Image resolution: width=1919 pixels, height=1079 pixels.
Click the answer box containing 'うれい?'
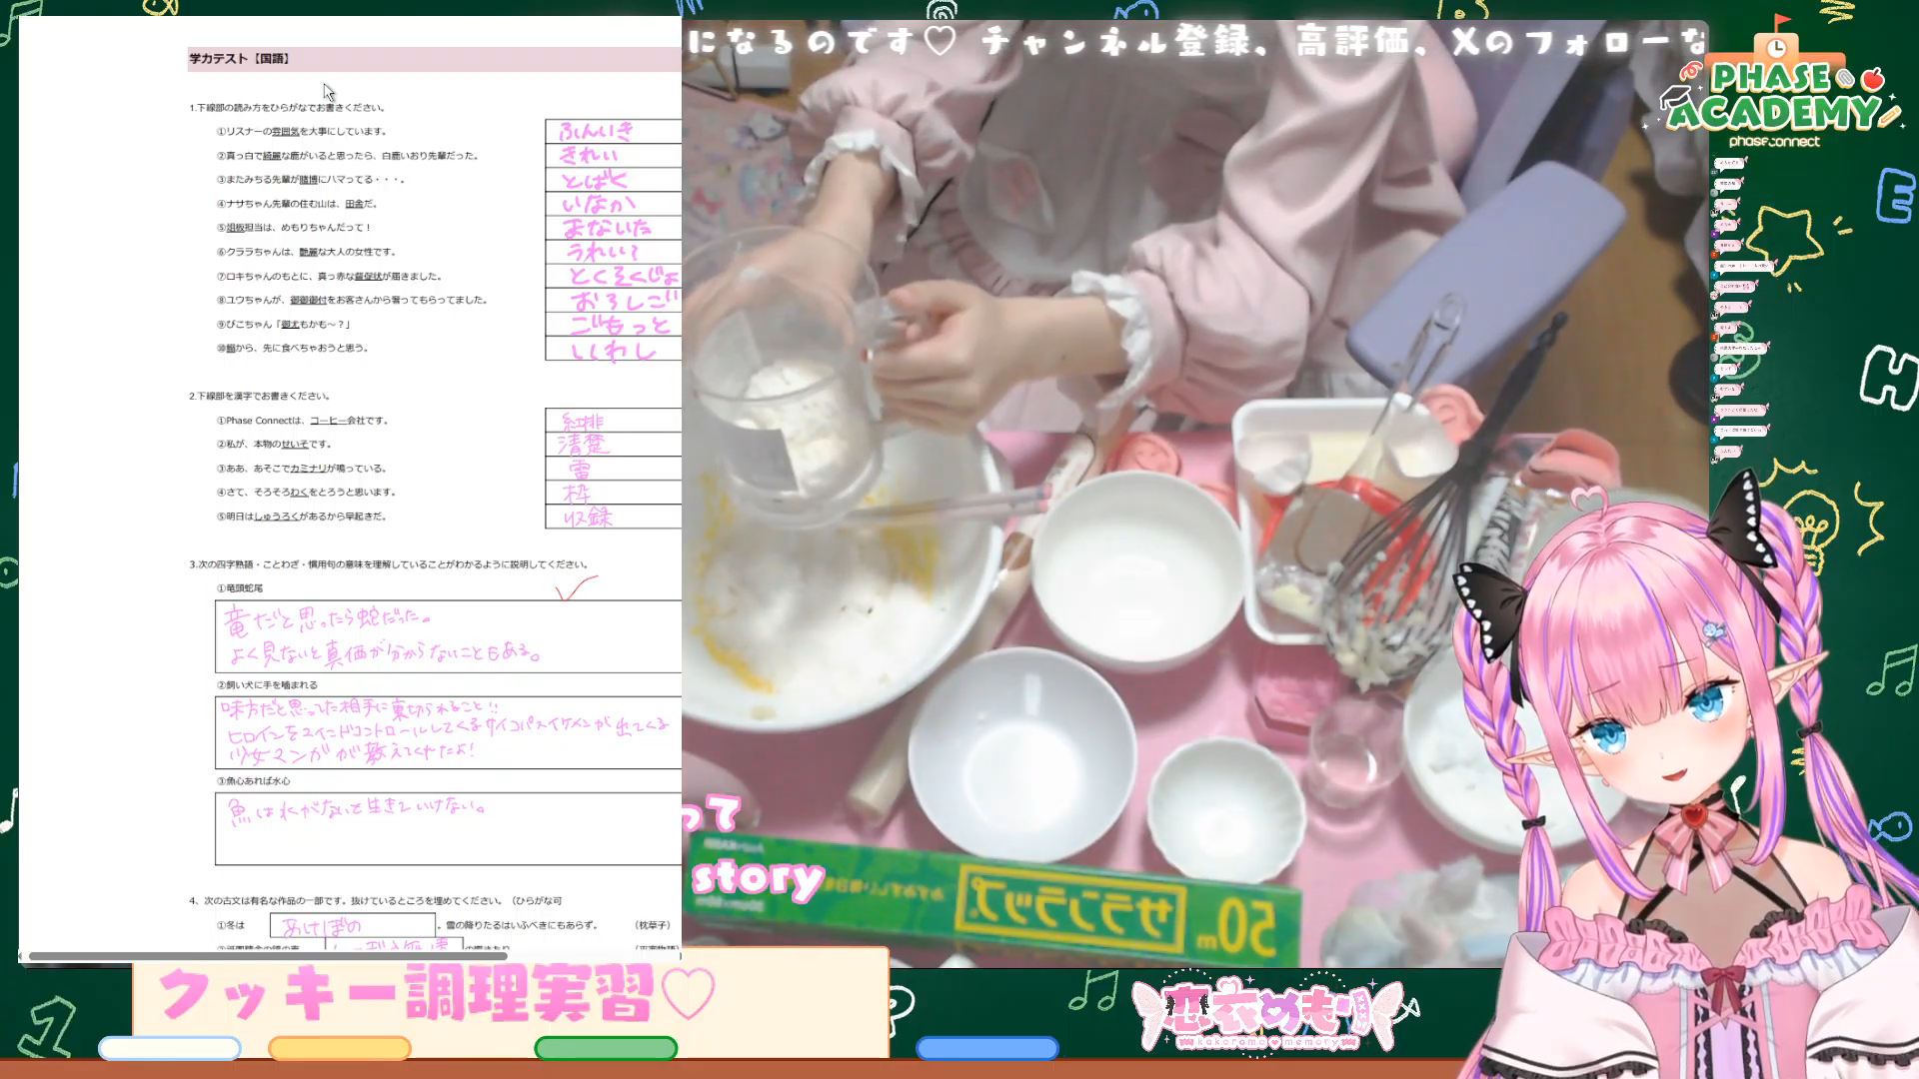[x=614, y=252]
